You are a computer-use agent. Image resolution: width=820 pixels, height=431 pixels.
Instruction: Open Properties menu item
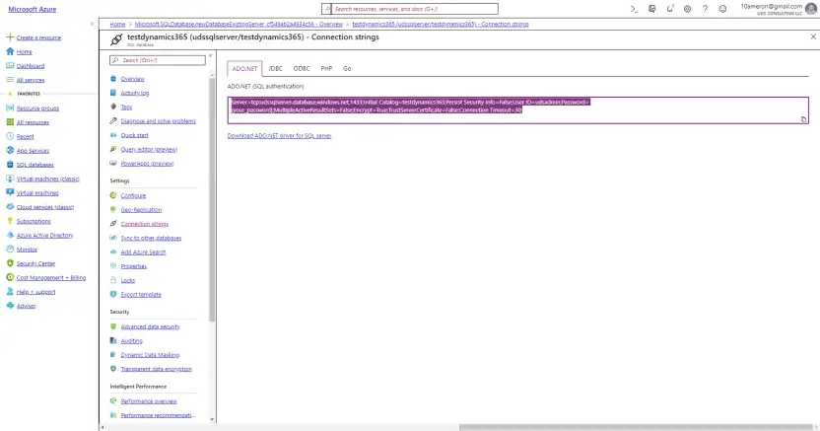click(x=134, y=266)
